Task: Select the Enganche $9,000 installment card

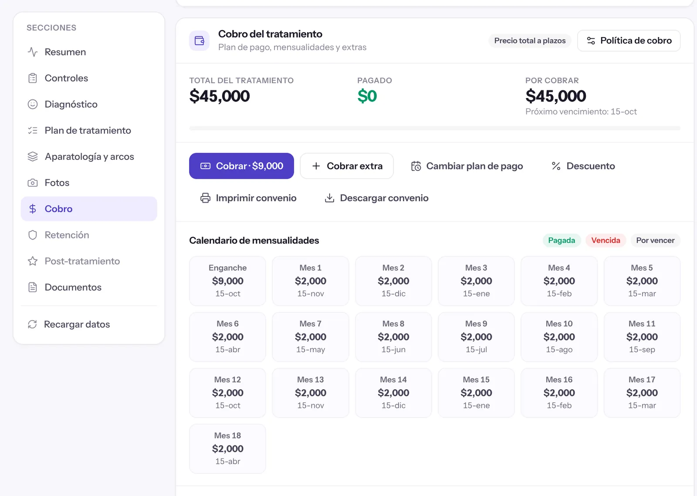Action: click(x=227, y=281)
